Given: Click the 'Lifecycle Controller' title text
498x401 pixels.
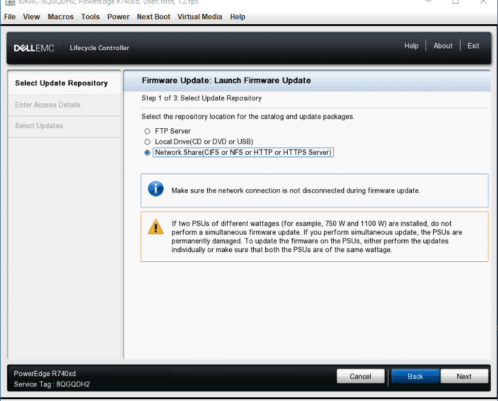Looking at the screenshot, I should coord(99,48).
